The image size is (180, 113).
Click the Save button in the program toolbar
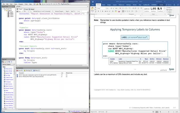(x=19, y=11)
